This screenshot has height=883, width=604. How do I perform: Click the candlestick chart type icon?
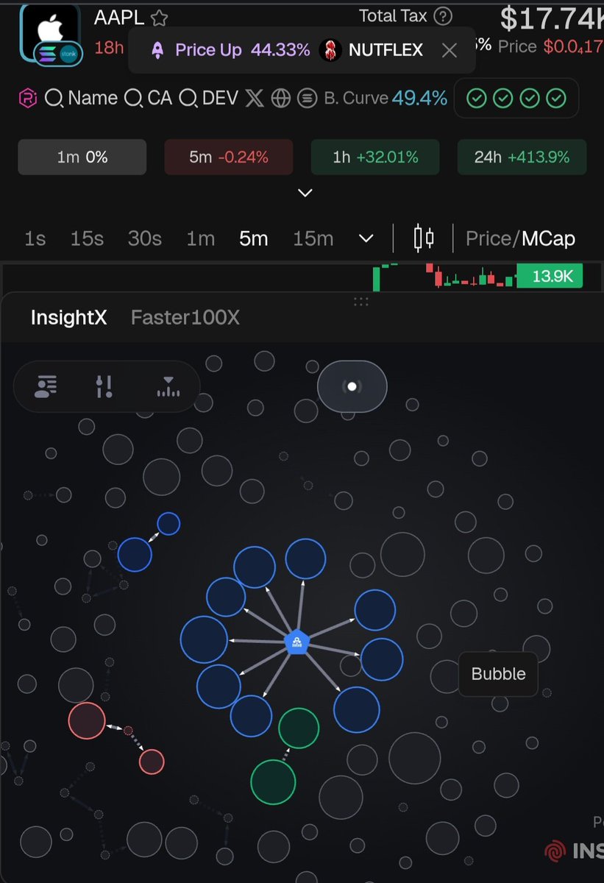[x=423, y=238]
